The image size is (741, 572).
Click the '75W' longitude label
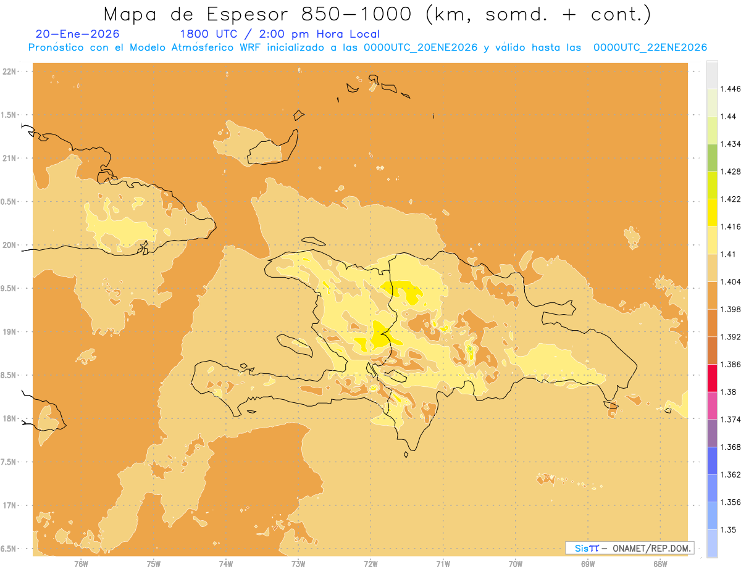(154, 563)
